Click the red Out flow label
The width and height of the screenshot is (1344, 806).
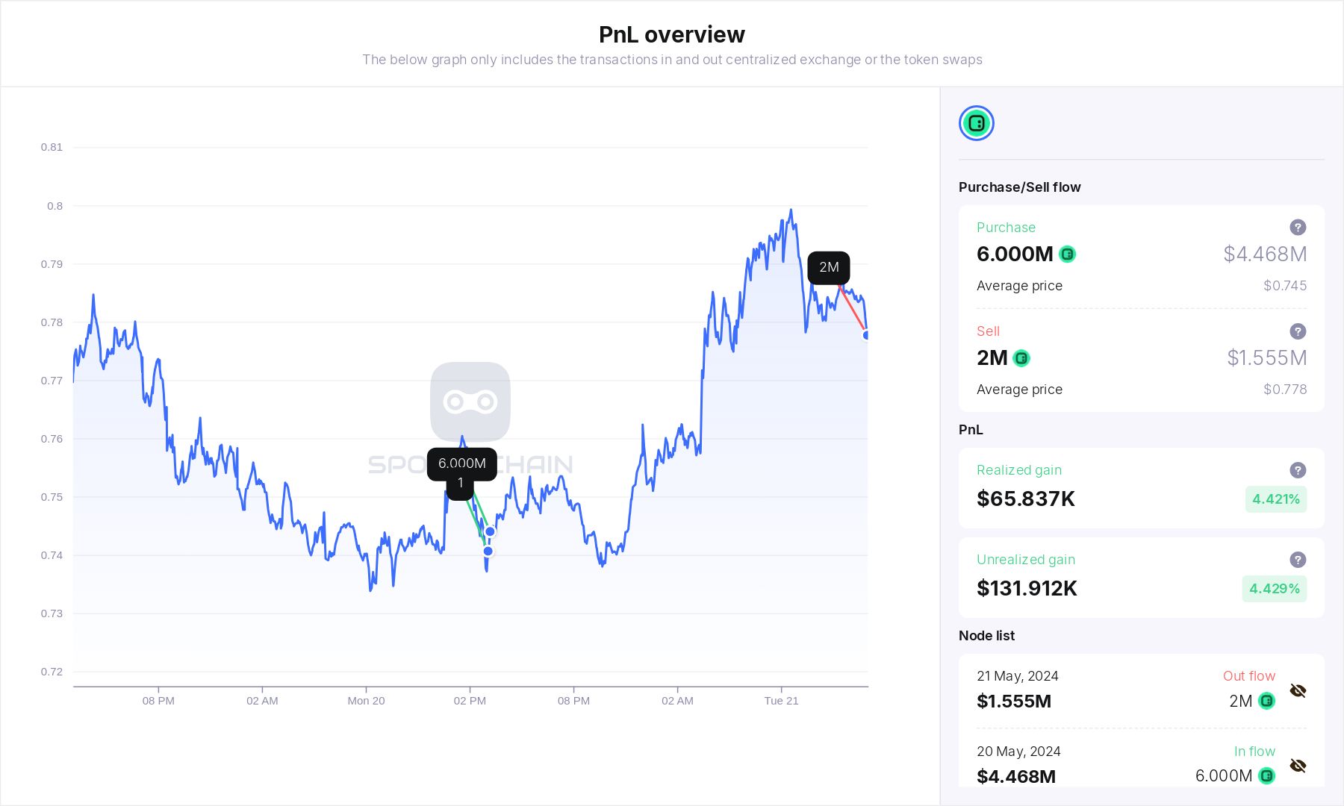click(x=1248, y=675)
